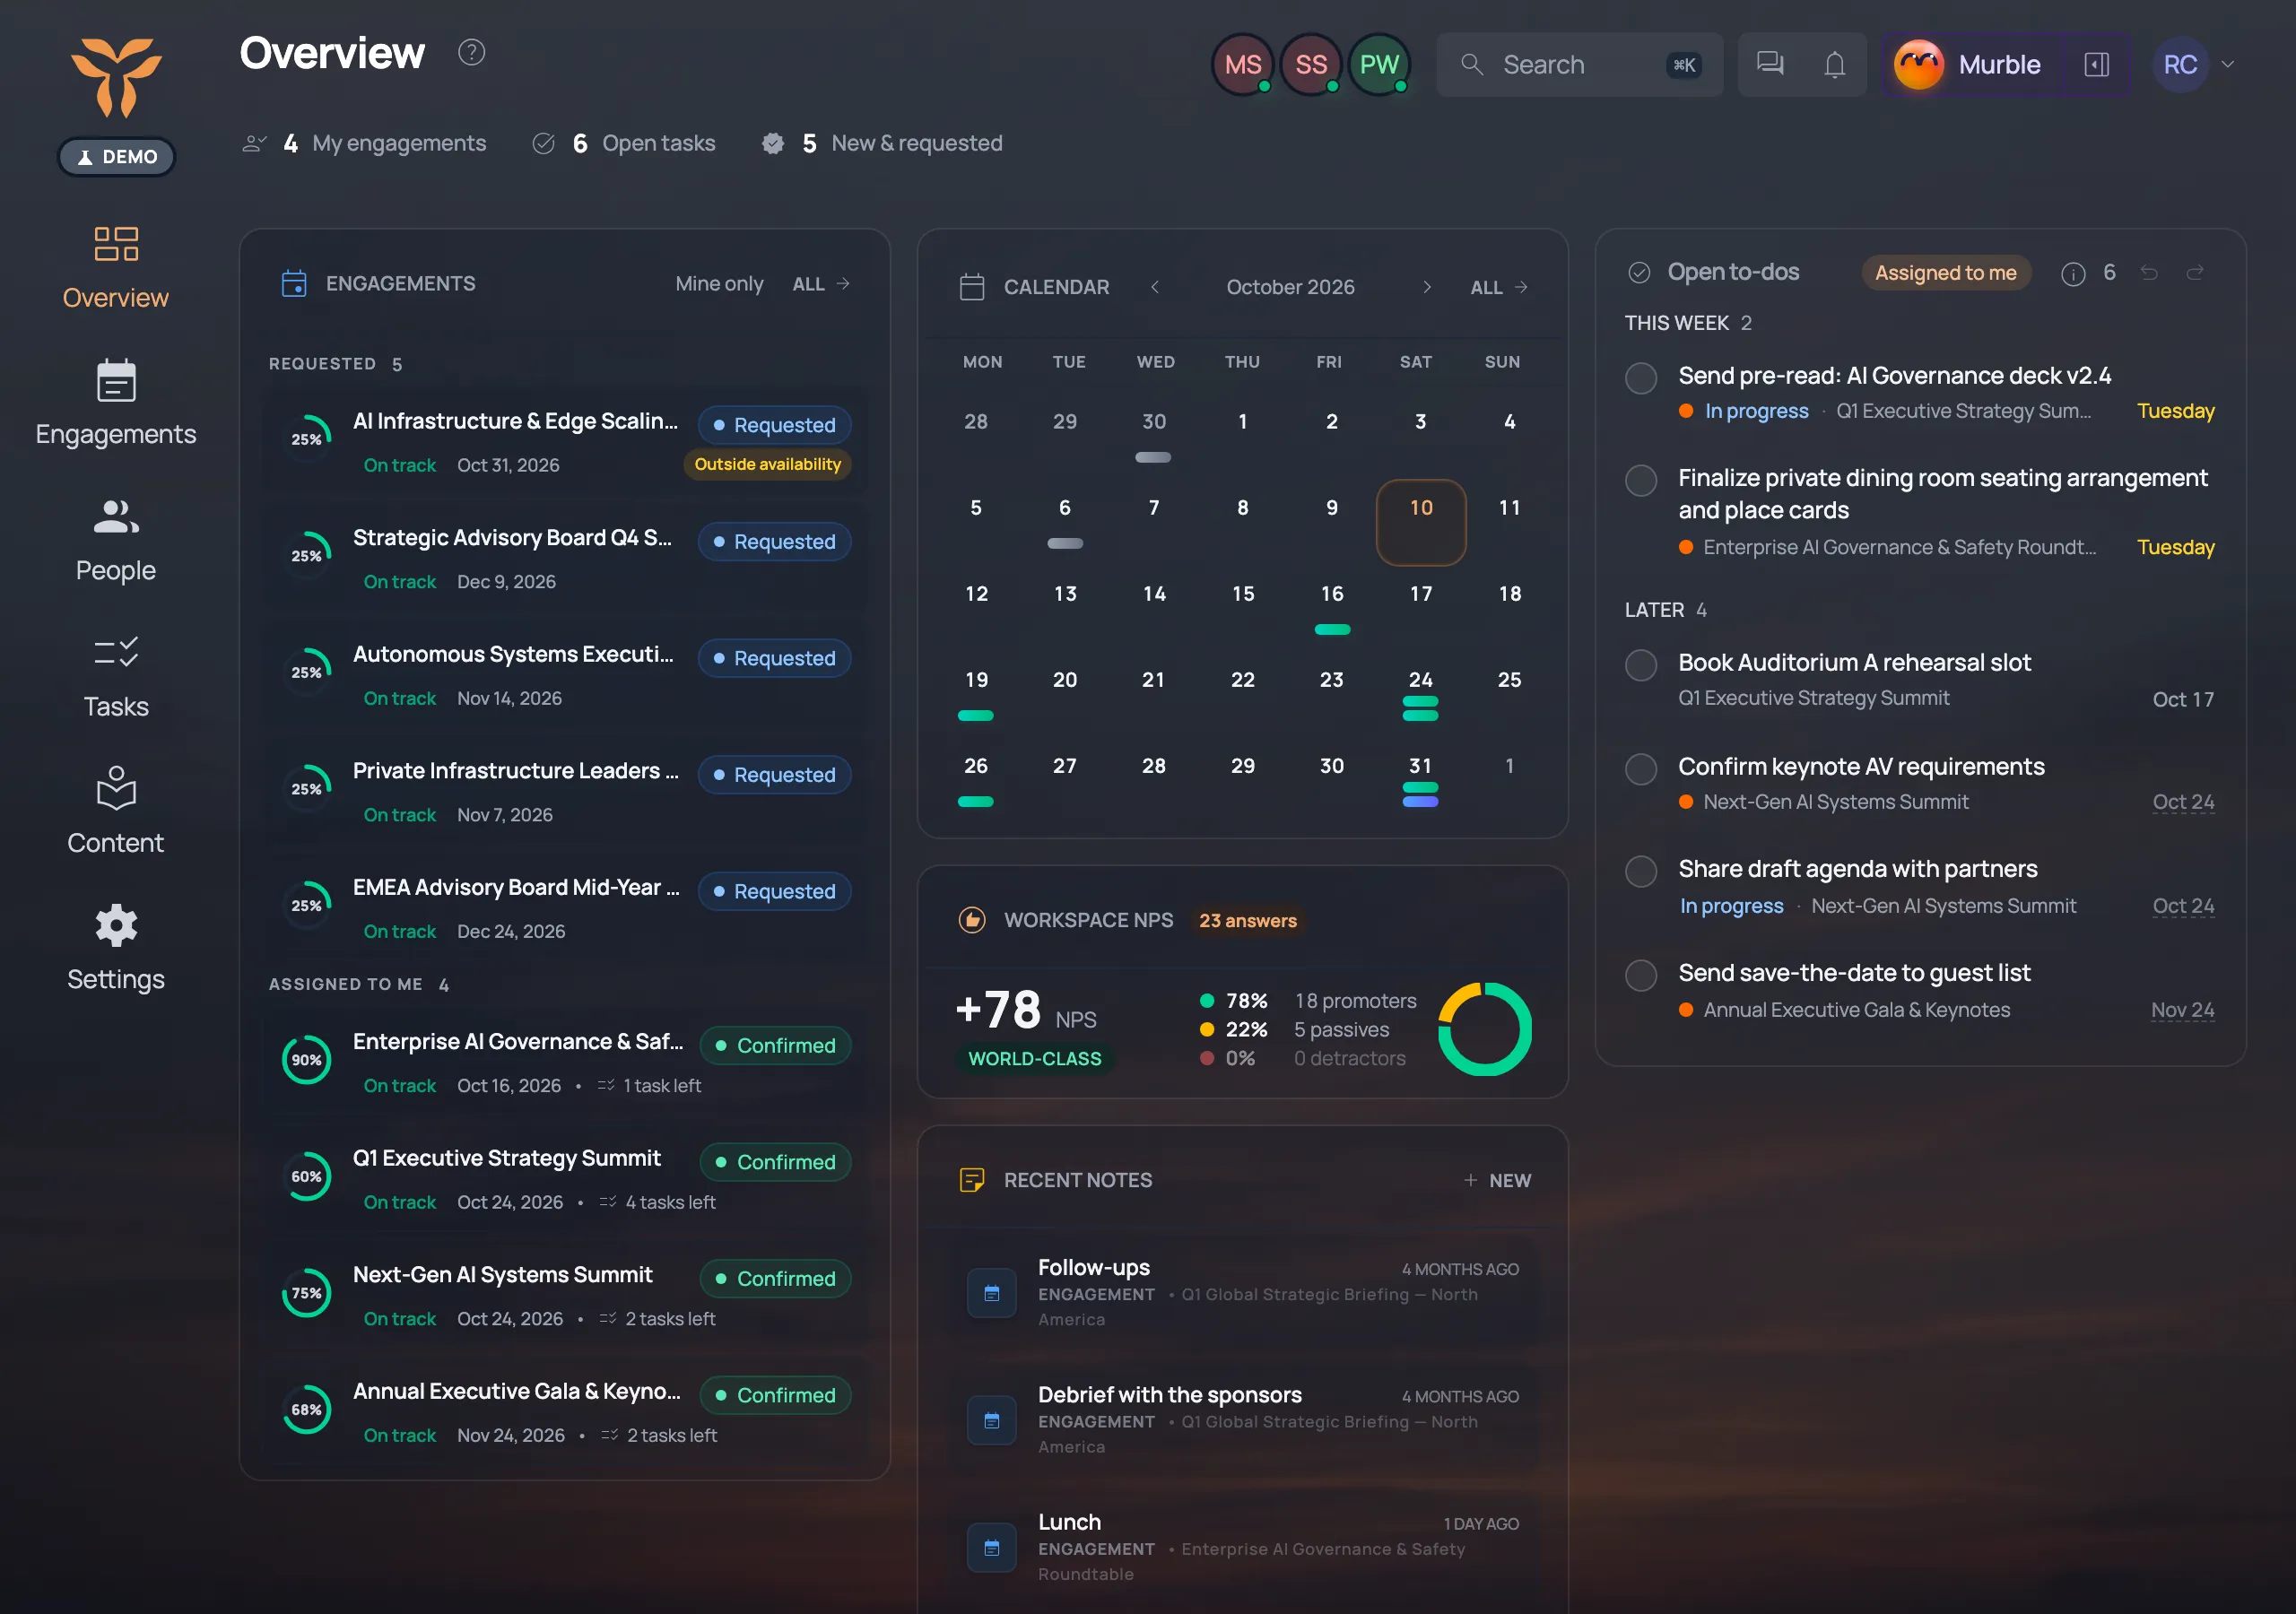Toggle the Mine only filter
The height and width of the screenshot is (1614, 2296).
[719, 284]
